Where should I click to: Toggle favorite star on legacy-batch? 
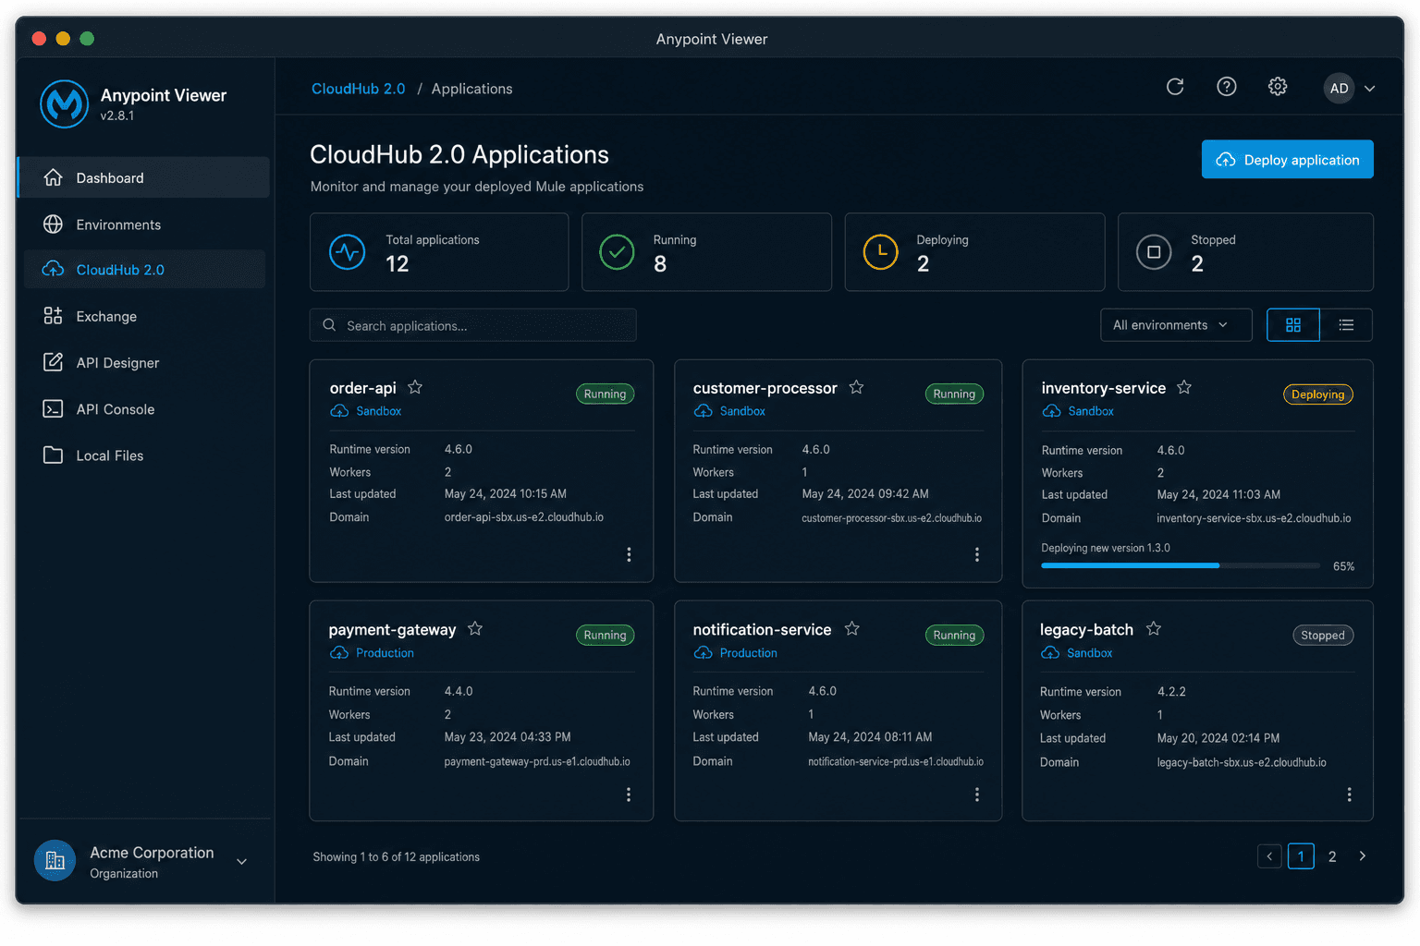[x=1154, y=628]
